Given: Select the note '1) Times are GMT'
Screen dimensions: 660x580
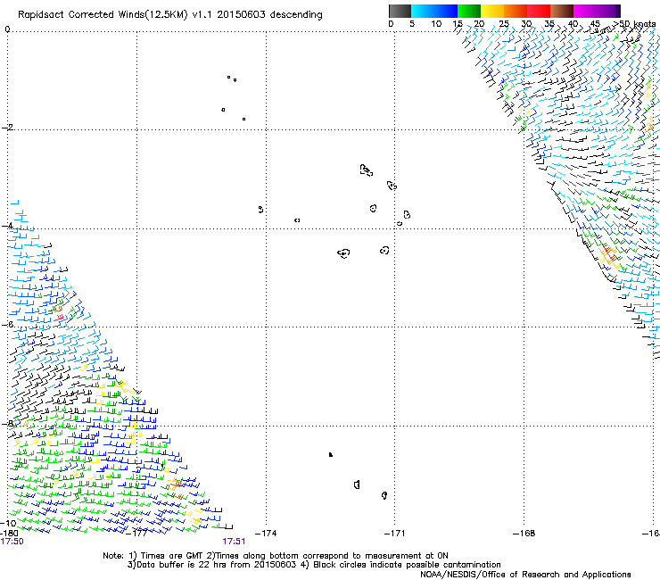Looking at the screenshot, I should click(x=166, y=556).
